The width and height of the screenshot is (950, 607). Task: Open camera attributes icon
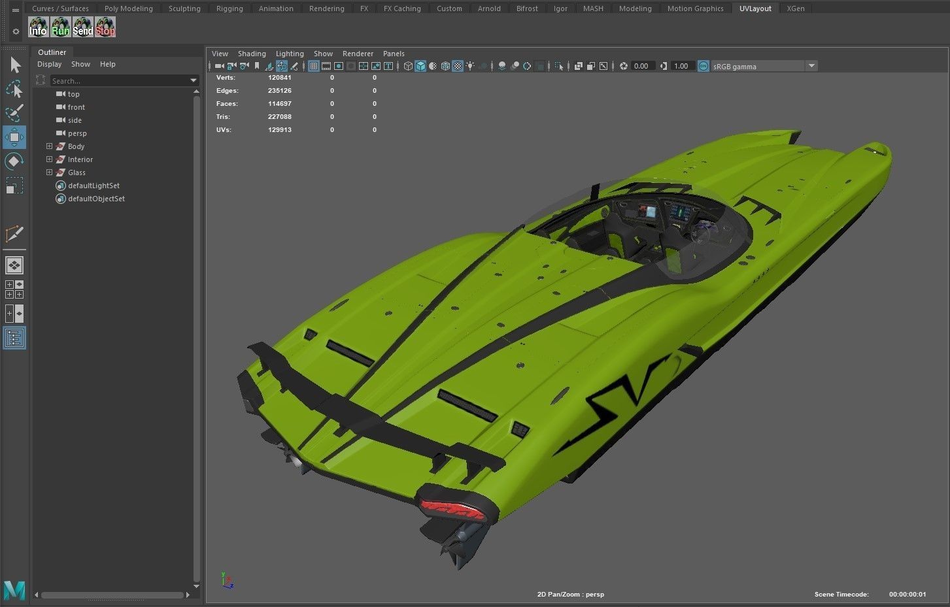(x=245, y=66)
